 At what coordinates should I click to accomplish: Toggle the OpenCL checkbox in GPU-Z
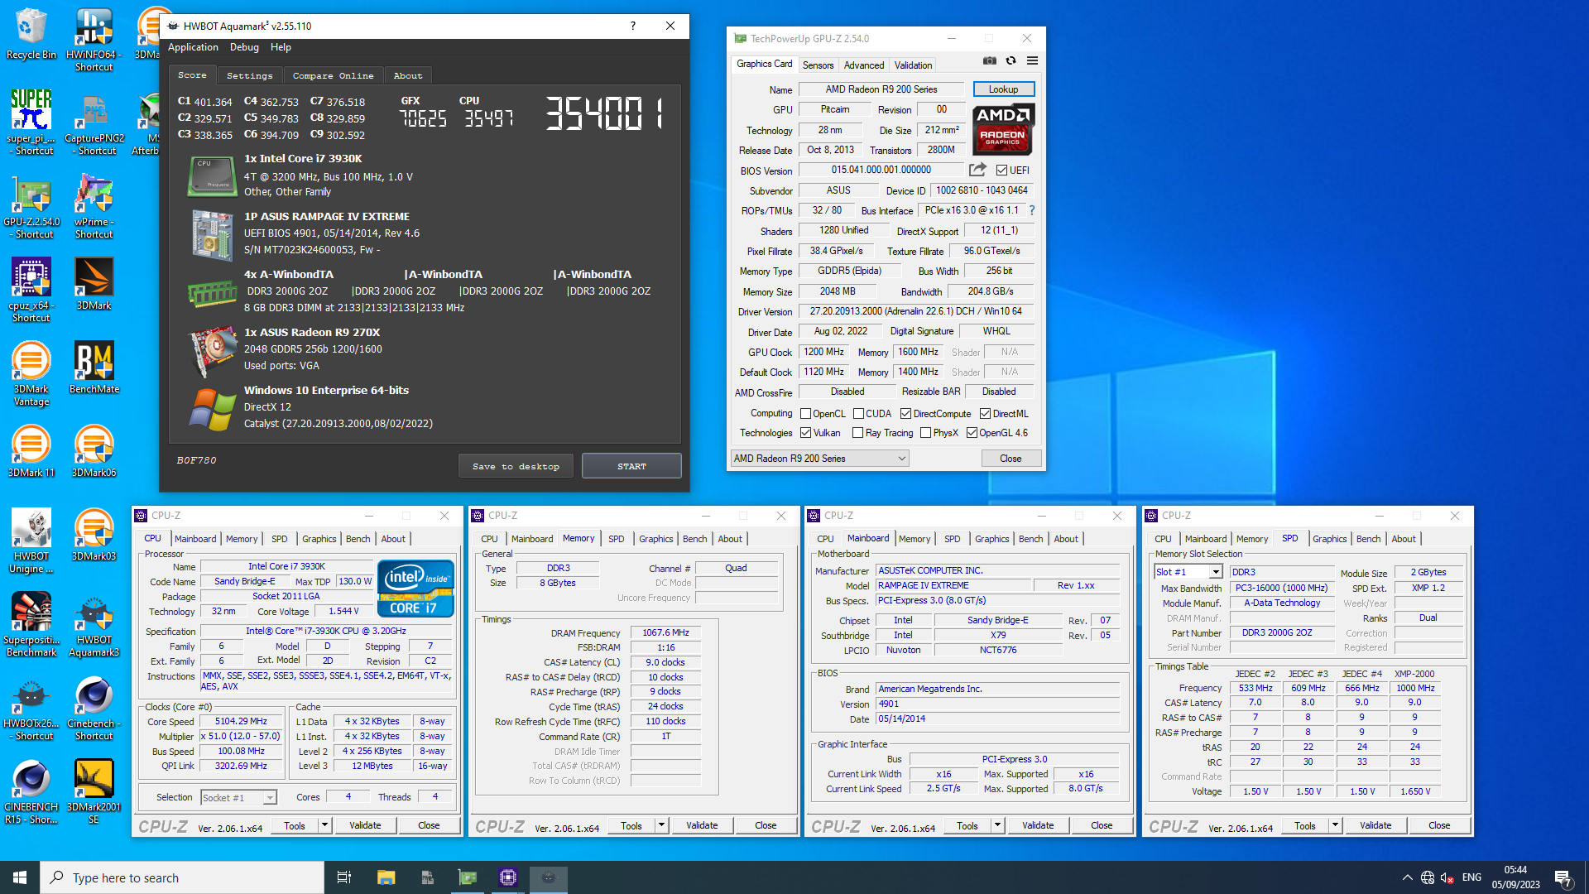click(x=805, y=414)
